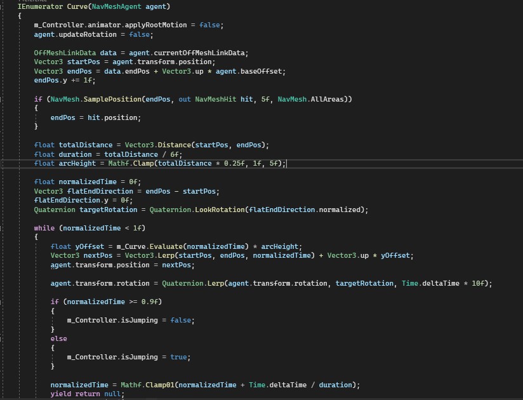The image size is (523, 400).
Task: Click the OffMeshLinkData type name
Action: pos(65,53)
